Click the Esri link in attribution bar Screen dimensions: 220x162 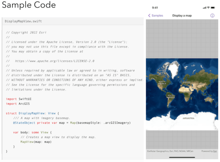tap(215, 151)
